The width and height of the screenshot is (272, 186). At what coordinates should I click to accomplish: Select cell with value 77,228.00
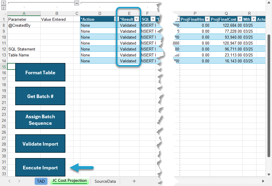click(226, 31)
